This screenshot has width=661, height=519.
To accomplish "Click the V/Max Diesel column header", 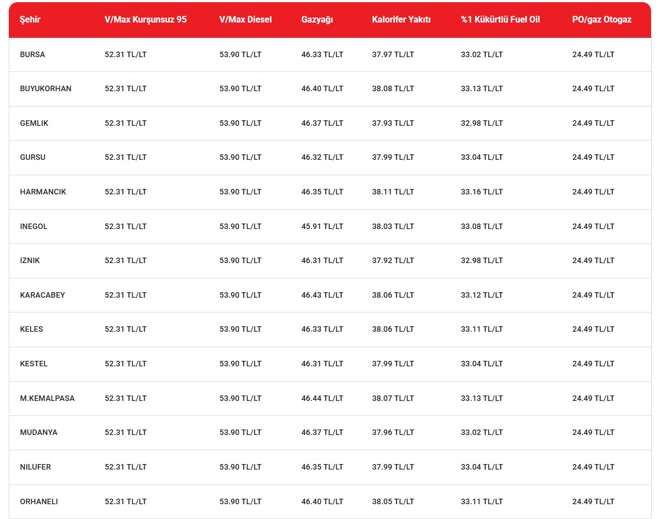I will [x=246, y=20].
